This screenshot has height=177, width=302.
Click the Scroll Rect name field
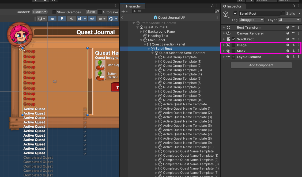(259, 13)
